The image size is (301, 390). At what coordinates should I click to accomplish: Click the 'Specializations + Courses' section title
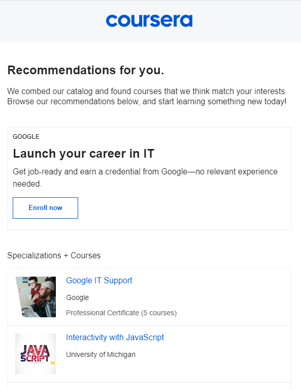[x=54, y=255]
